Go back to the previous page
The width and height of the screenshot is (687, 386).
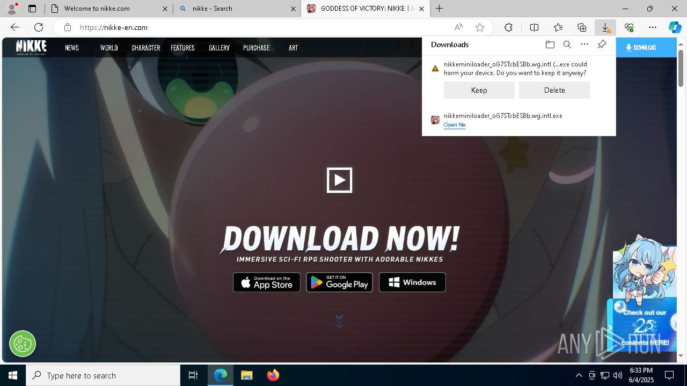coord(15,27)
